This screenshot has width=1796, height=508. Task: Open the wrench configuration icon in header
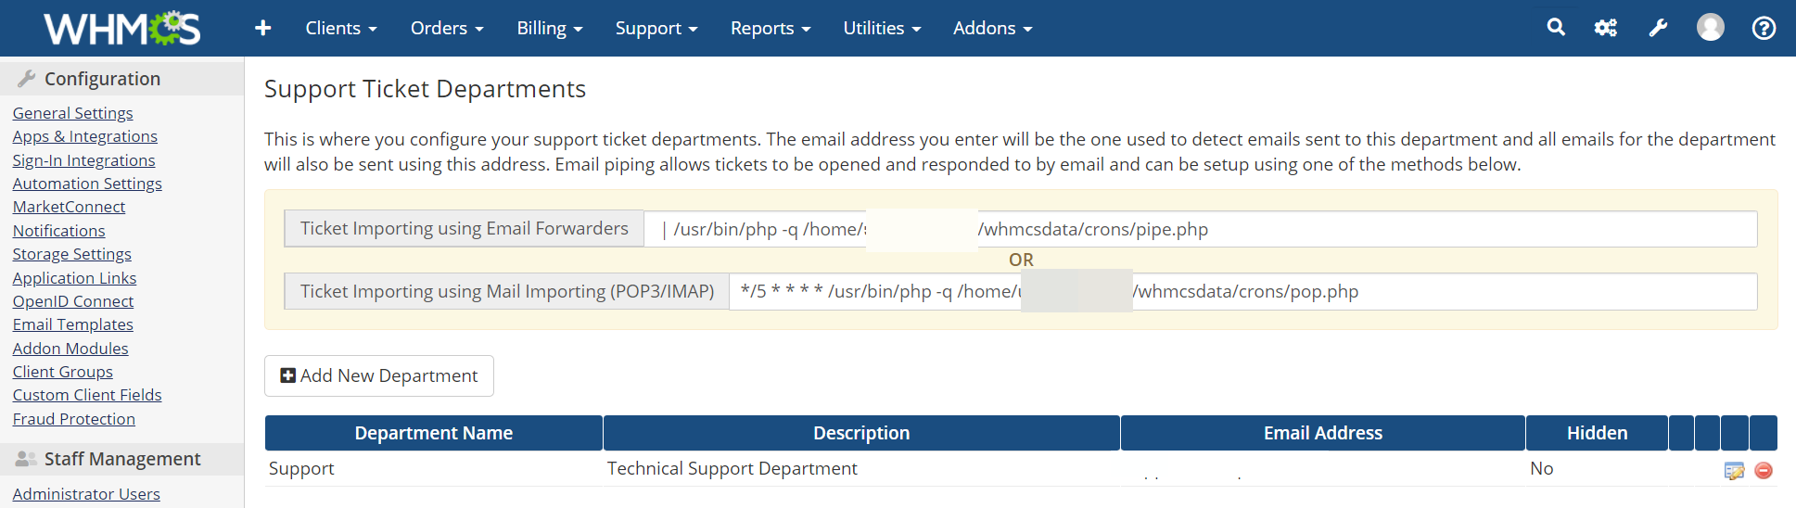pos(1658,28)
